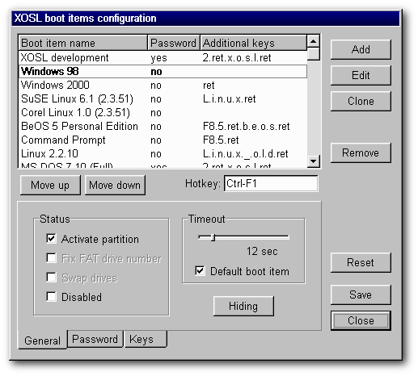Uncheck Default boot item

point(200,270)
